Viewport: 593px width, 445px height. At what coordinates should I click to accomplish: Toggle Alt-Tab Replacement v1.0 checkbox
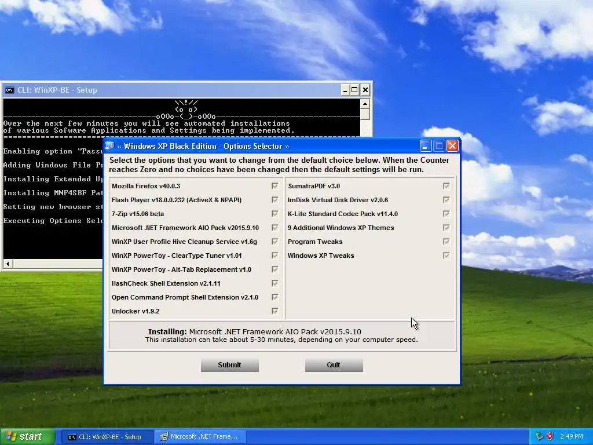tap(275, 269)
